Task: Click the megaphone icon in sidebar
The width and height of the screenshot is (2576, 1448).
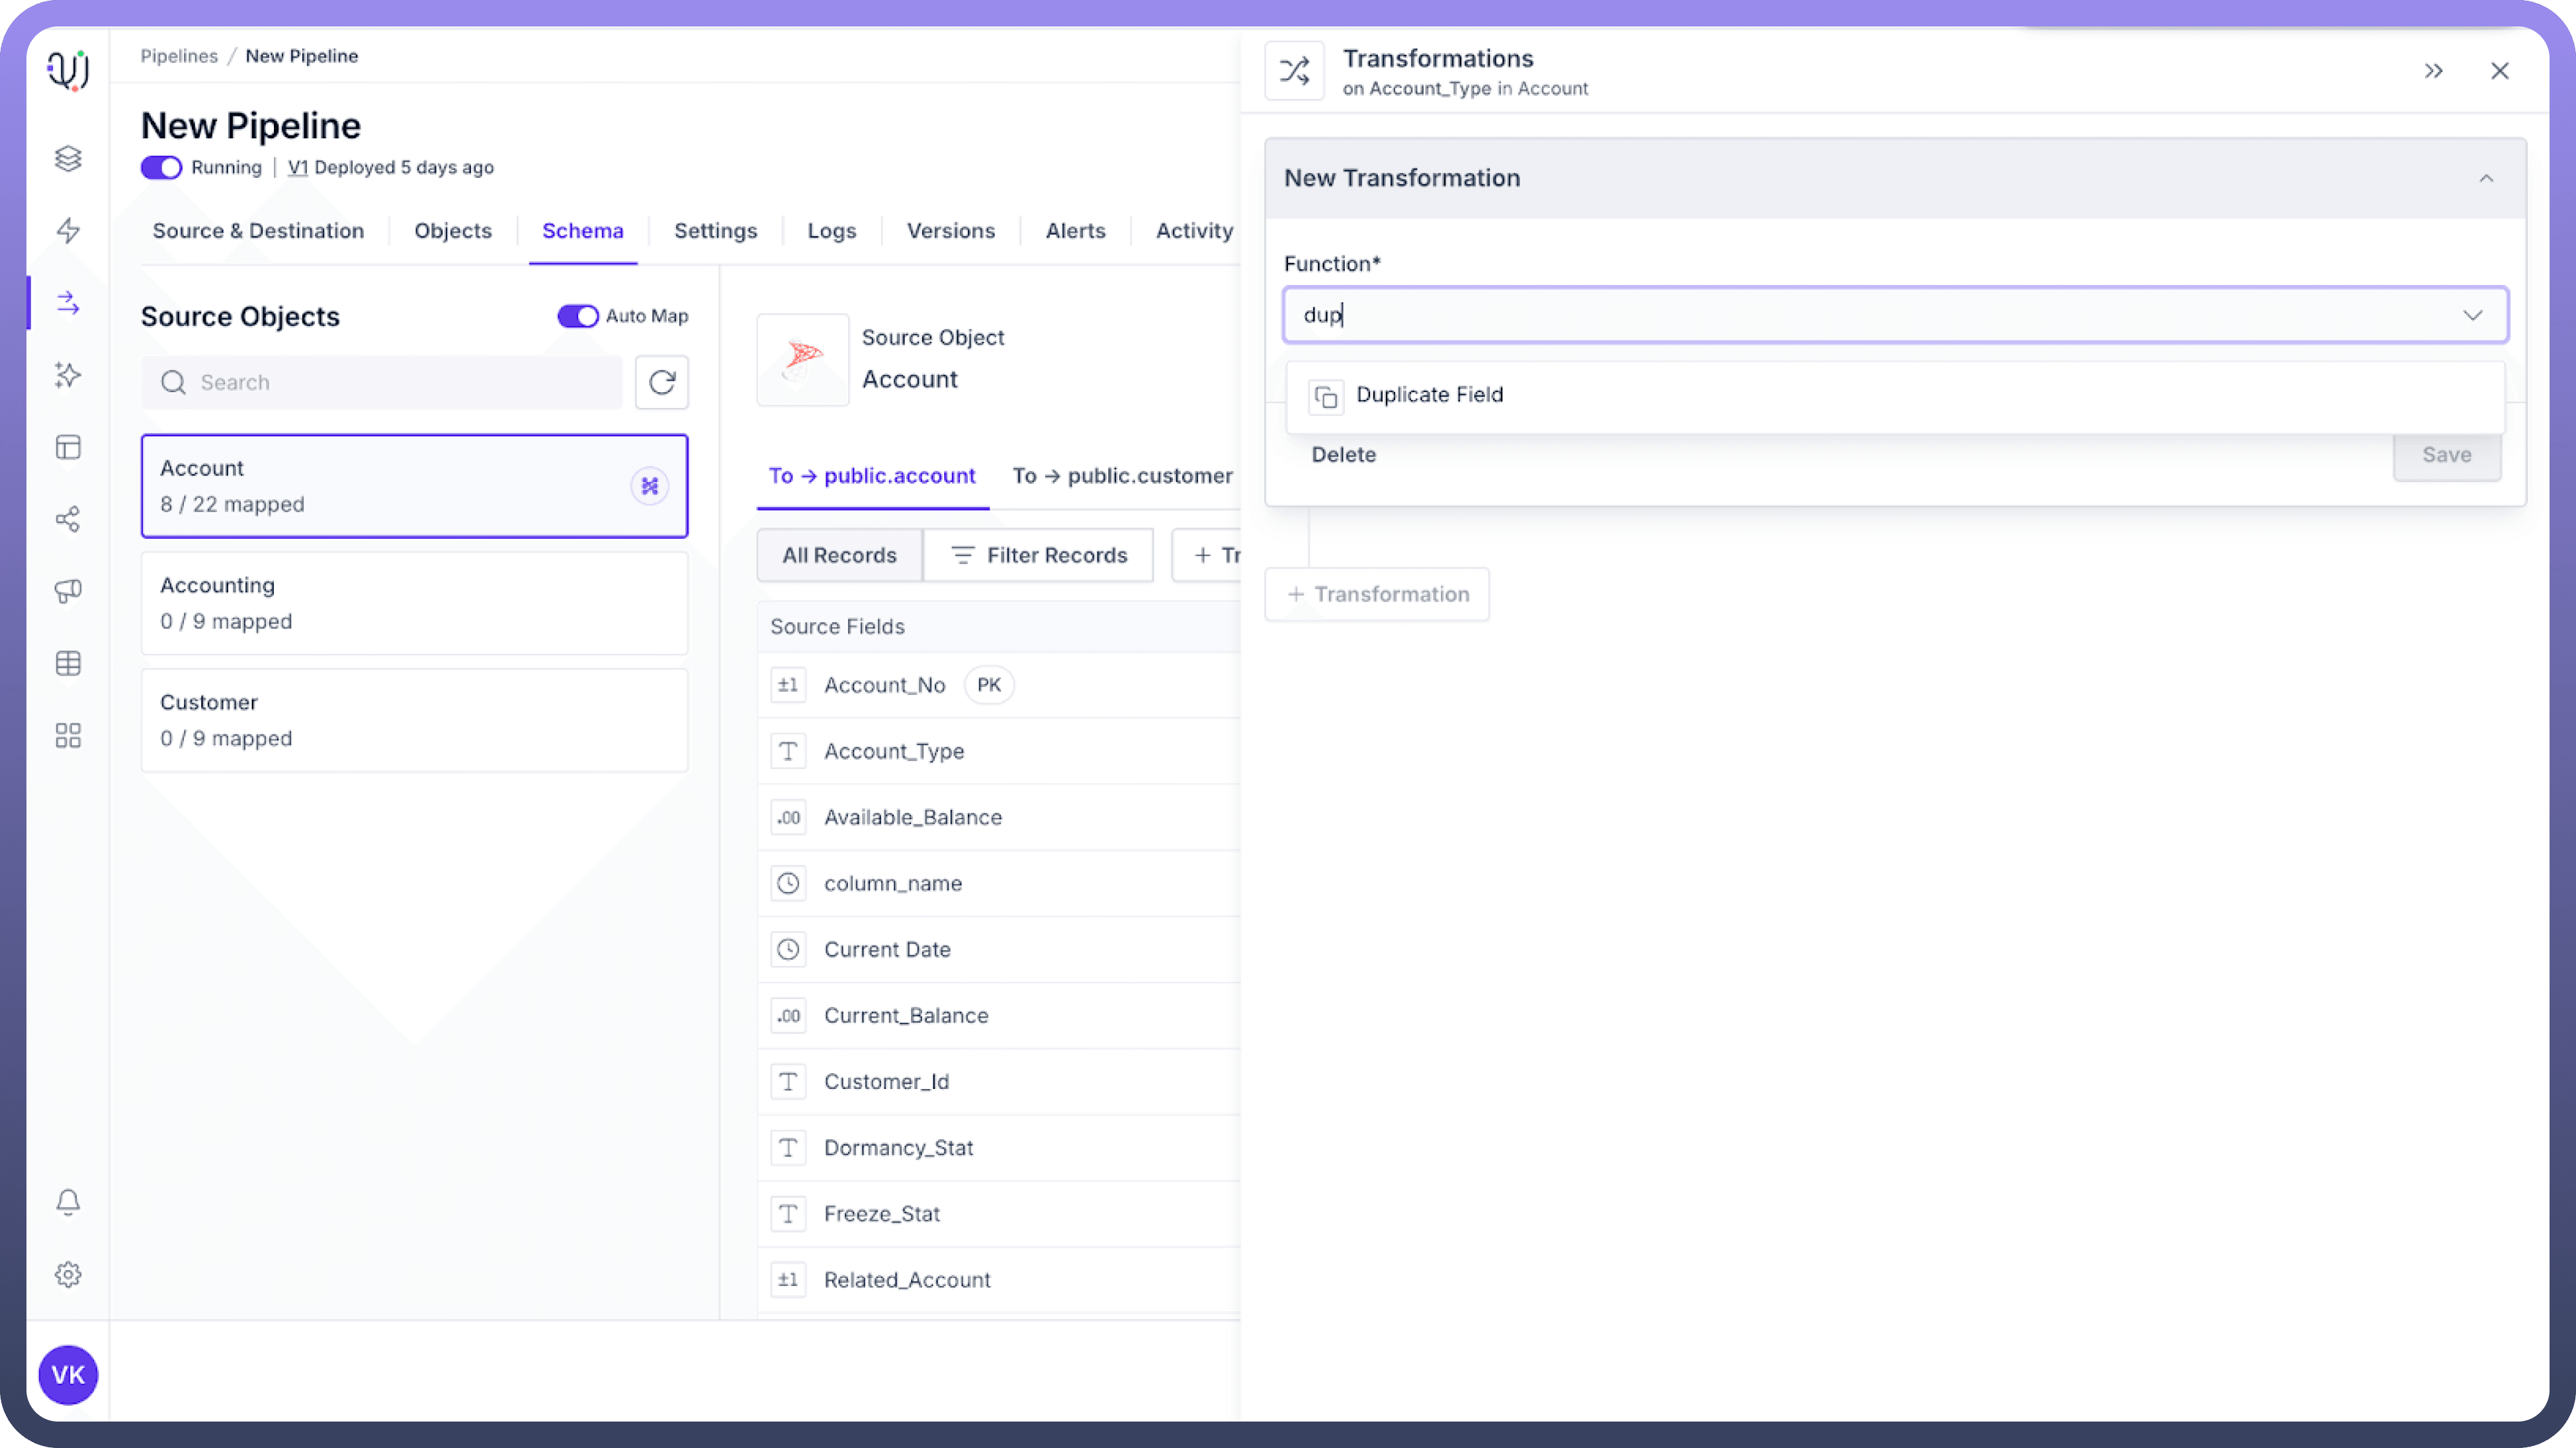Action: pyautogui.click(x=68, y=590)
